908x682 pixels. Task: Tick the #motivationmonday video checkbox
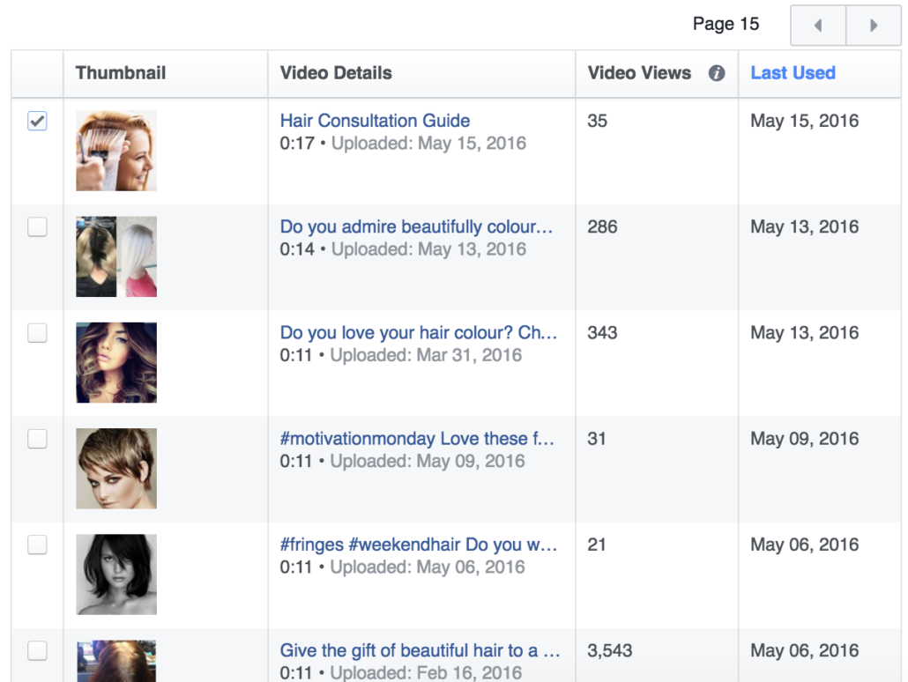pyautogui.click(x=38, y=439)
